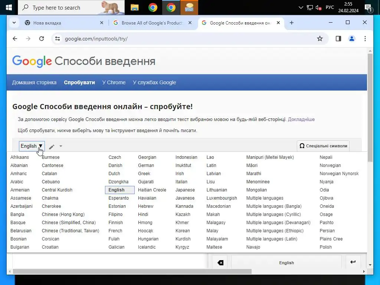Click virtual keyboard backspace key
This screenshot has width=380, height=285.
point(220,262)
